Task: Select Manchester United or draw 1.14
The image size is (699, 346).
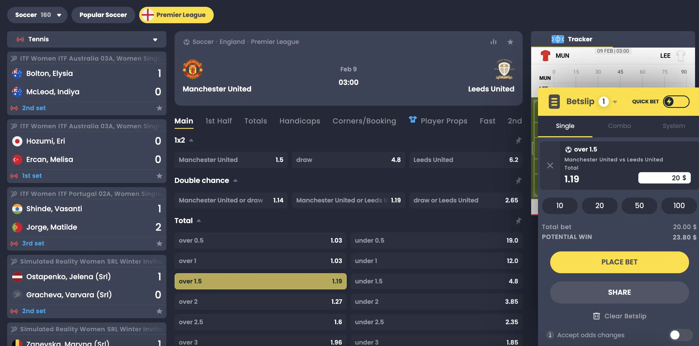Action: click(x=231, y=200)
